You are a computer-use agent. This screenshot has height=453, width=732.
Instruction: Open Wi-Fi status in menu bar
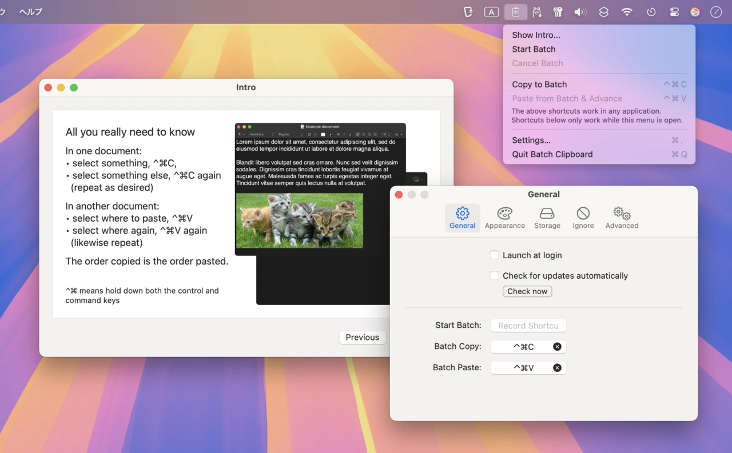(627, 12)
